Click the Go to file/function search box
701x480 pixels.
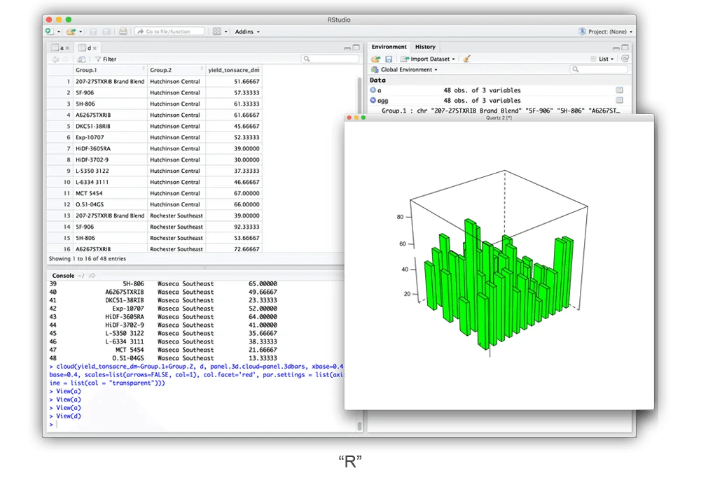pyautogui.click(x=168, y=31)
